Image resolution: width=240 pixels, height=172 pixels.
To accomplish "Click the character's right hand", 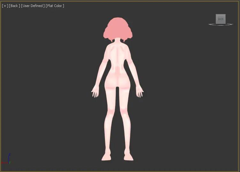I will tap(139, 92).
